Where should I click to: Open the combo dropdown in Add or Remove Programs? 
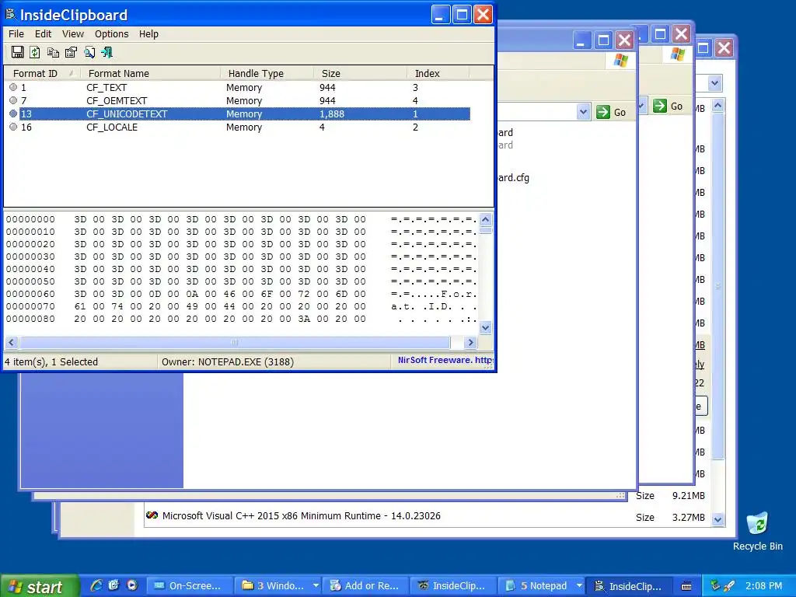coord(715,82)
